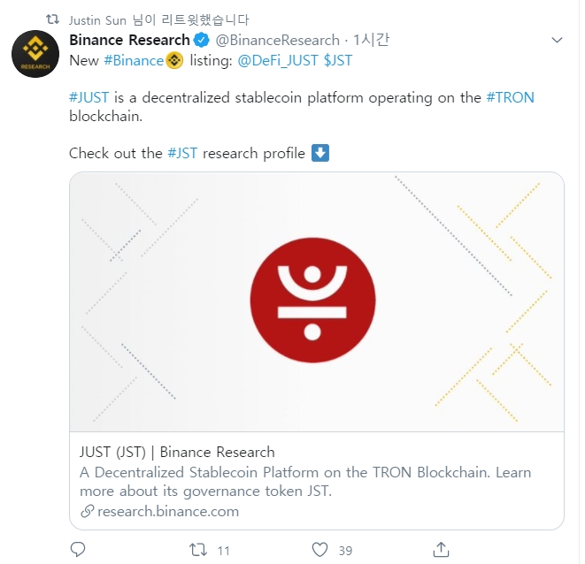The height and width of the screenshot is (564, 585).
Task: Open the $JST cashtag
Action: pos(339,60)
